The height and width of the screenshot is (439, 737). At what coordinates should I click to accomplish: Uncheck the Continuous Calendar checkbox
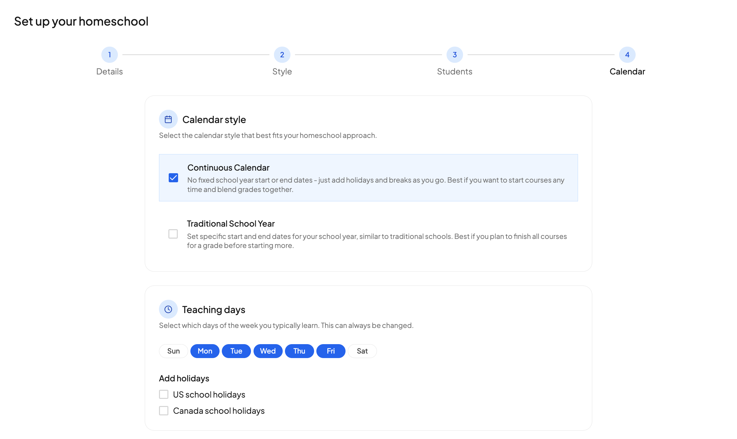pos(173,178)
